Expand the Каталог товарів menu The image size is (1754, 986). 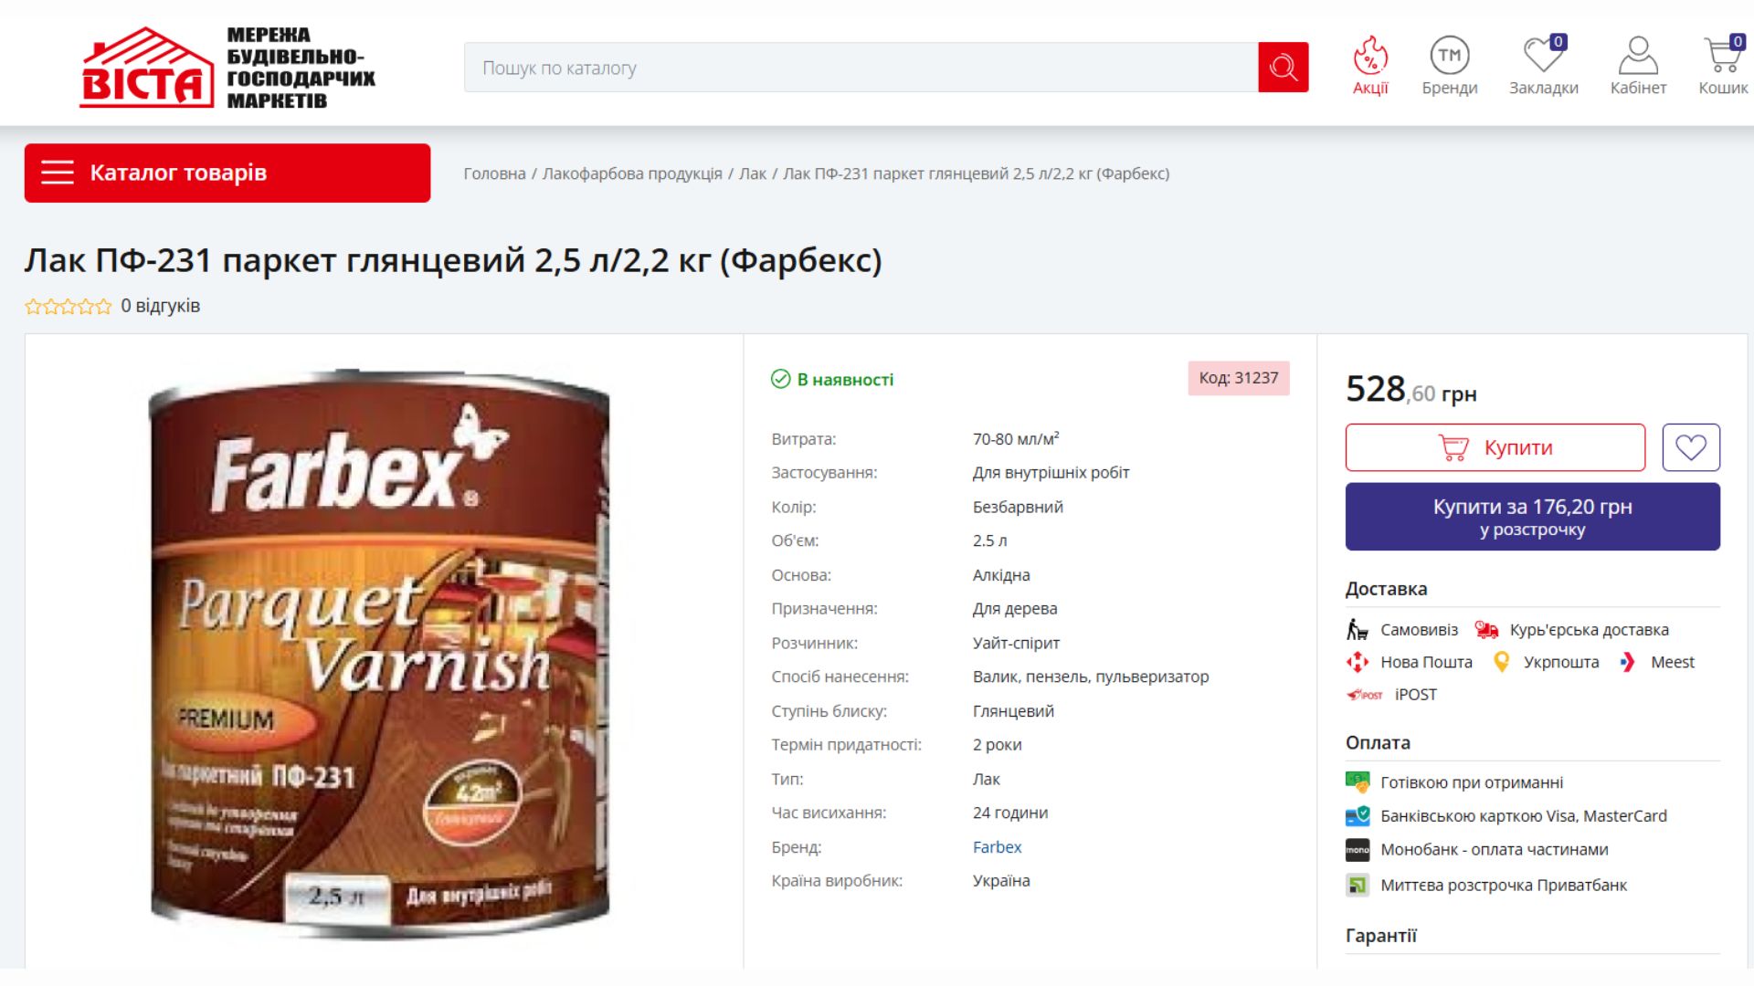[x=227, y=173]
